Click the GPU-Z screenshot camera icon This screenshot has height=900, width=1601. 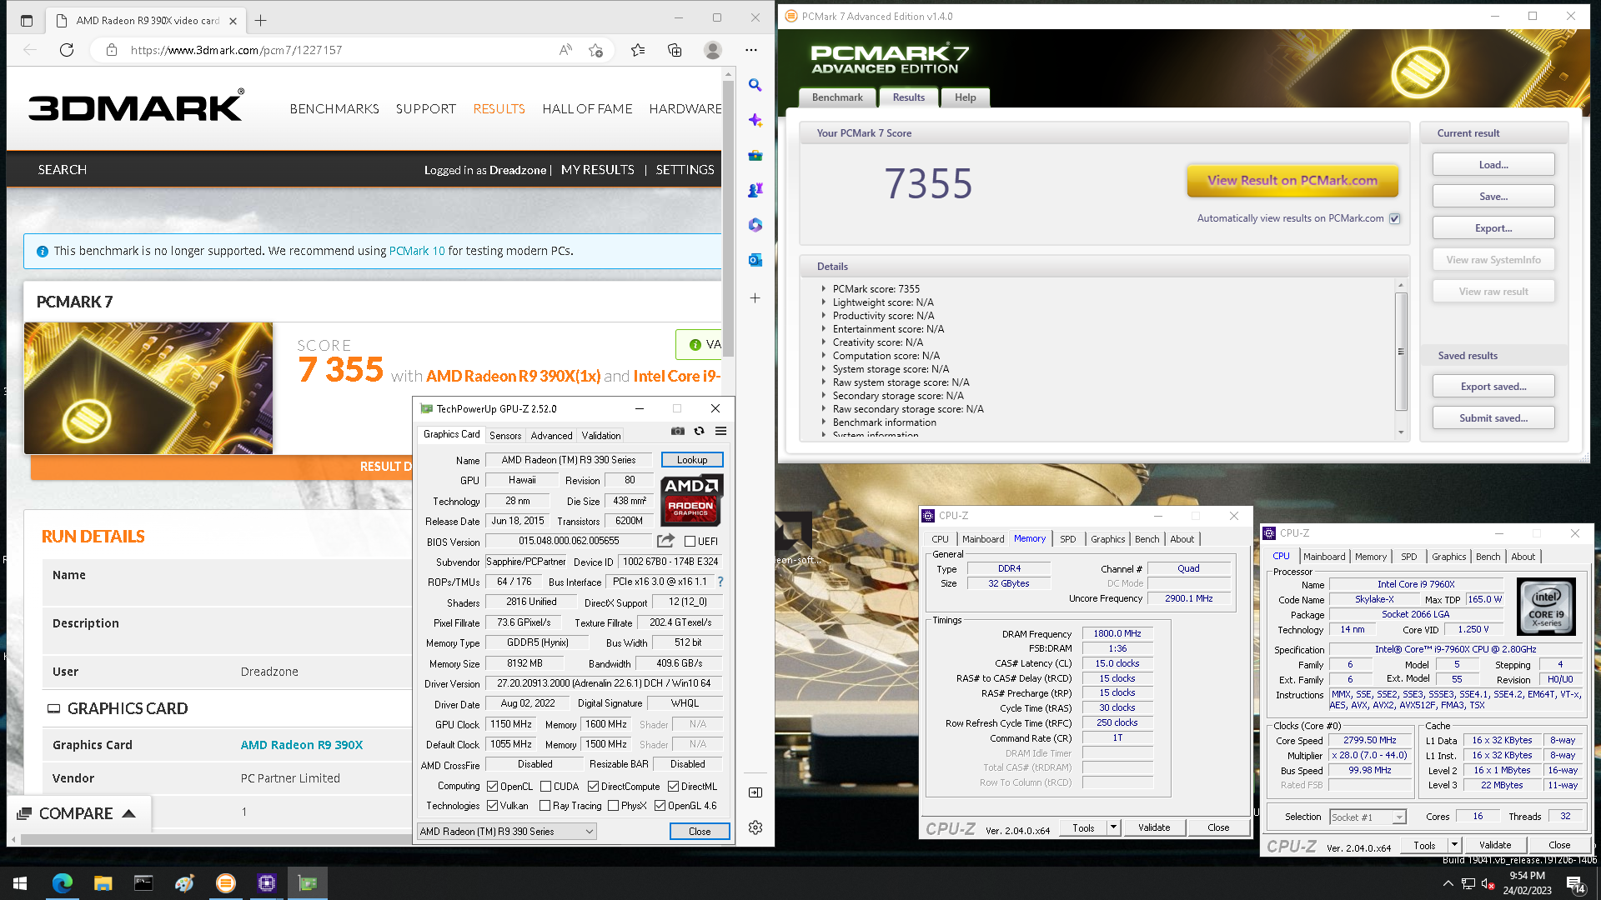pos(678,431)
